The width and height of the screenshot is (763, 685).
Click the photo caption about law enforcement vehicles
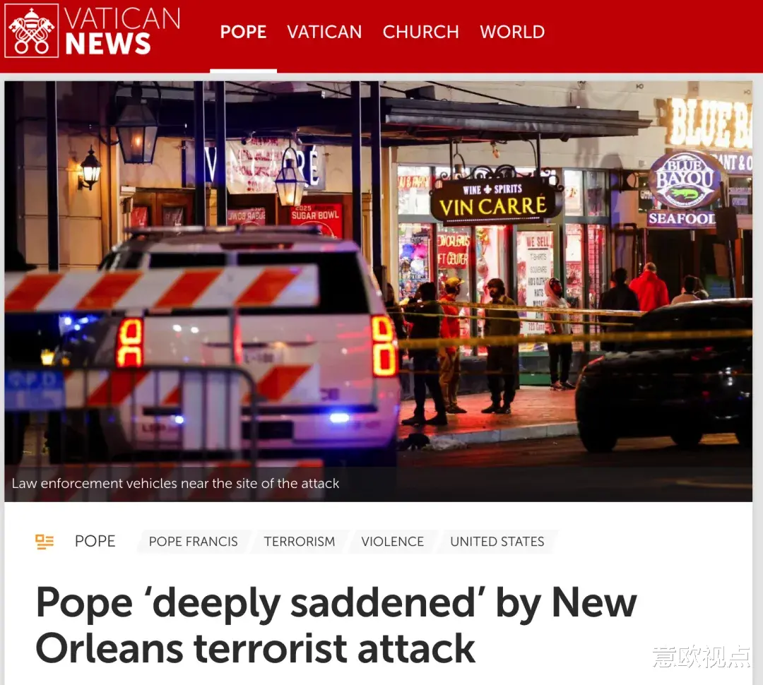coord(175,483)
